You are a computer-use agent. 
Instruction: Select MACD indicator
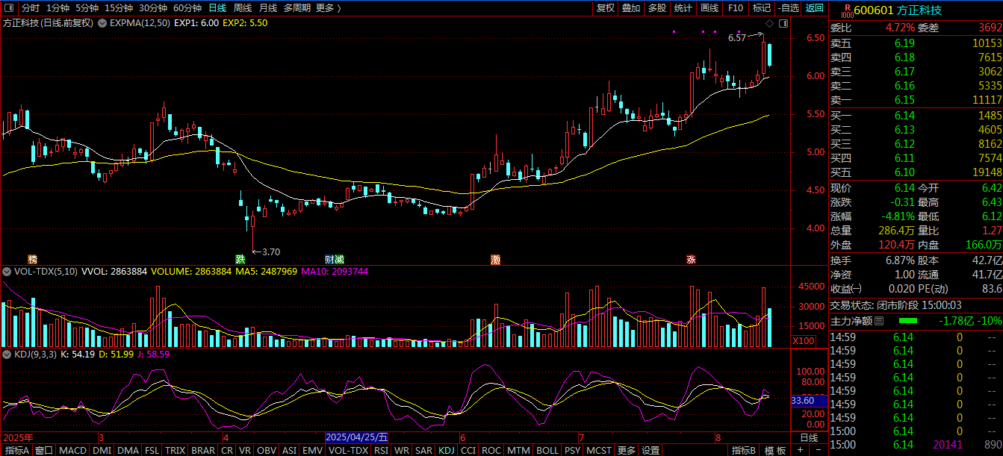click(72, 451)
